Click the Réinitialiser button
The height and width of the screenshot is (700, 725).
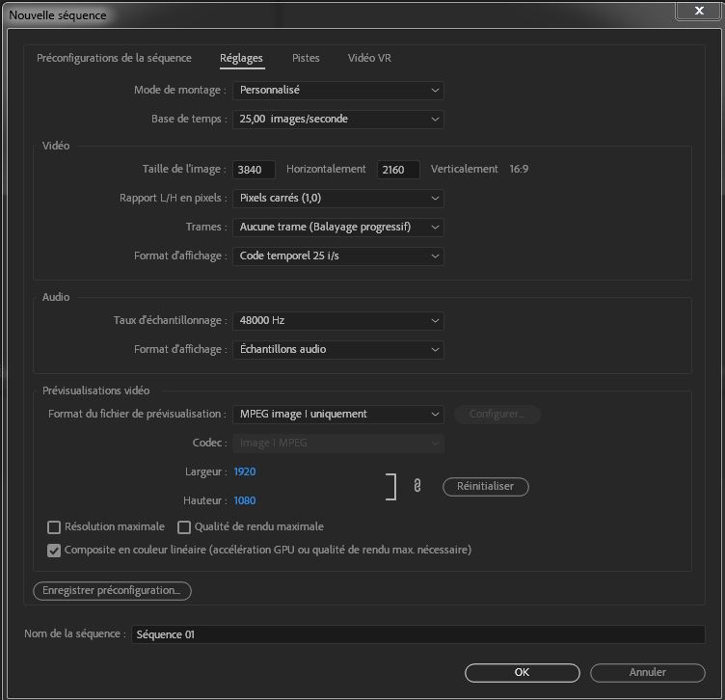click(486, 486)
